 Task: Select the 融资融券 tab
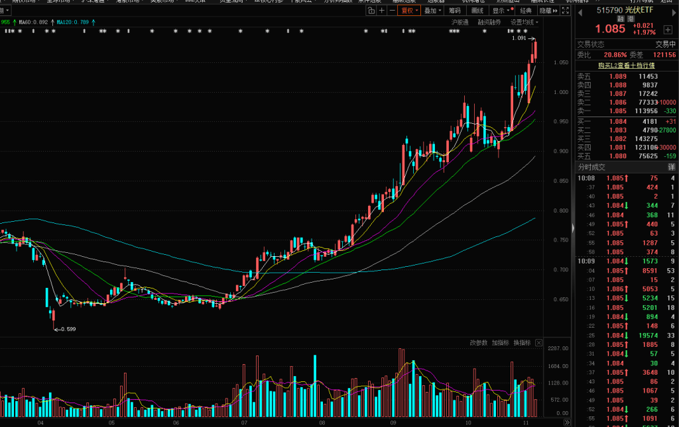pyautogui.click(x=489, y=22)
